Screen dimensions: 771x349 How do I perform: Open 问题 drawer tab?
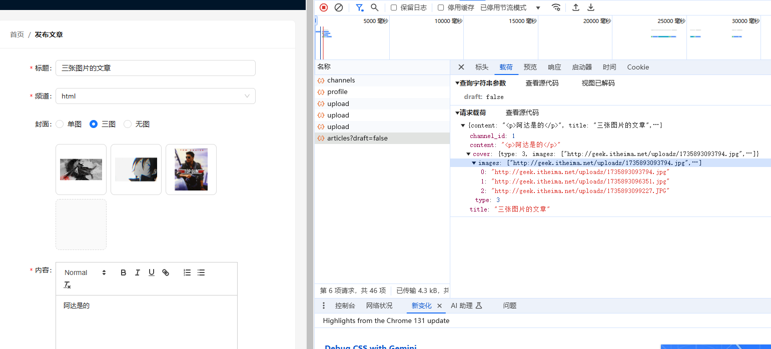510,305
